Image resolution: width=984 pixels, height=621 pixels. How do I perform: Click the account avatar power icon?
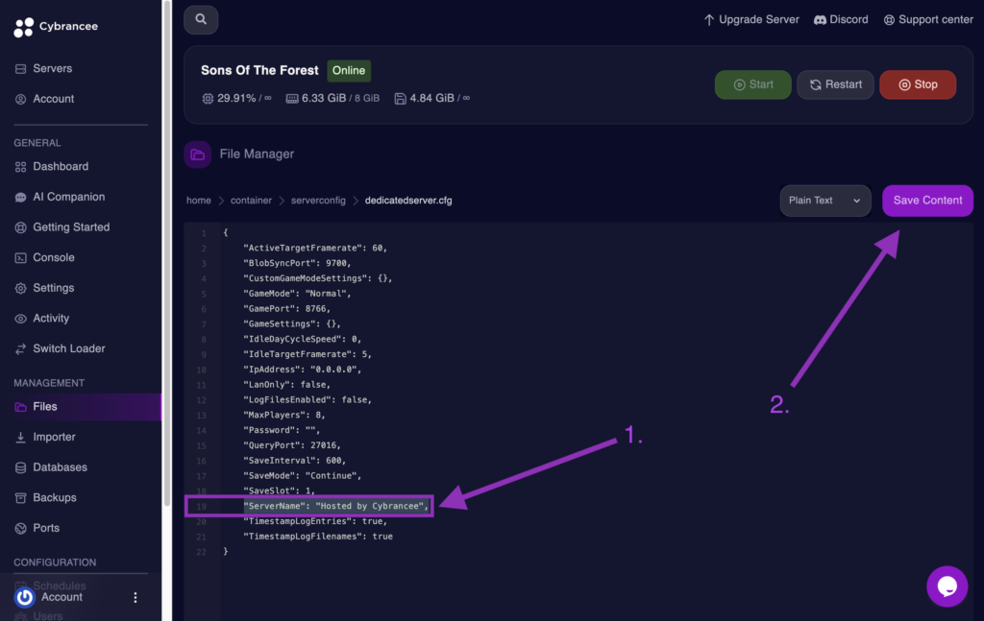pyautogui.click(x=24, y=597)
